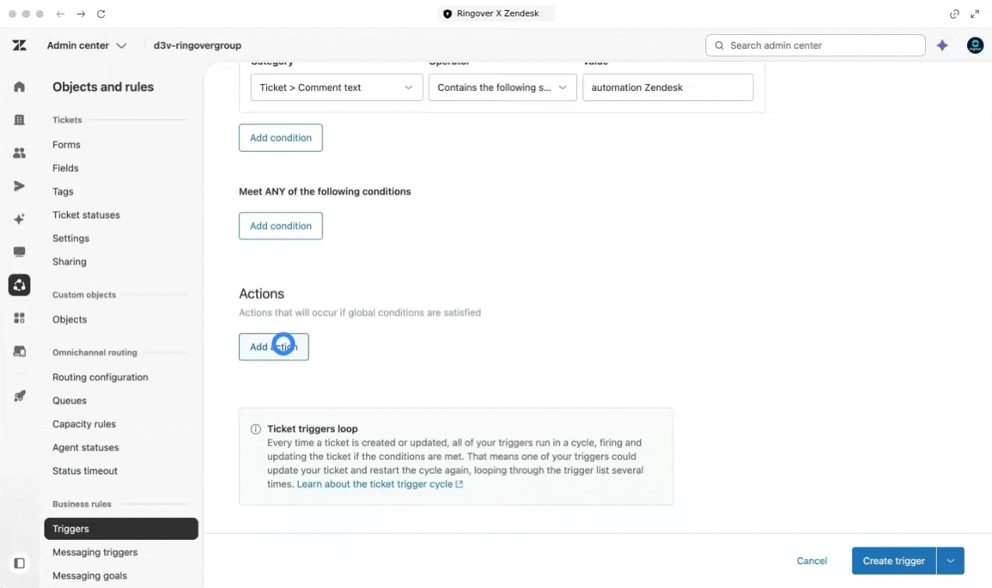Click the automation Zendesk value field
The height and width of the screenshot is (588, 992).
pos(668,87)
